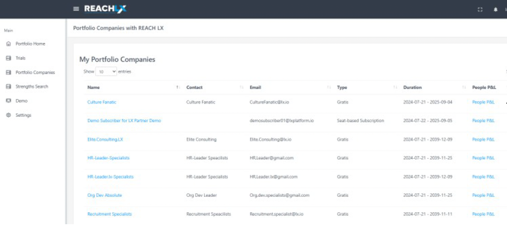Click the Demo monitor icon
The image size is (507, 244).
[9, 101]
